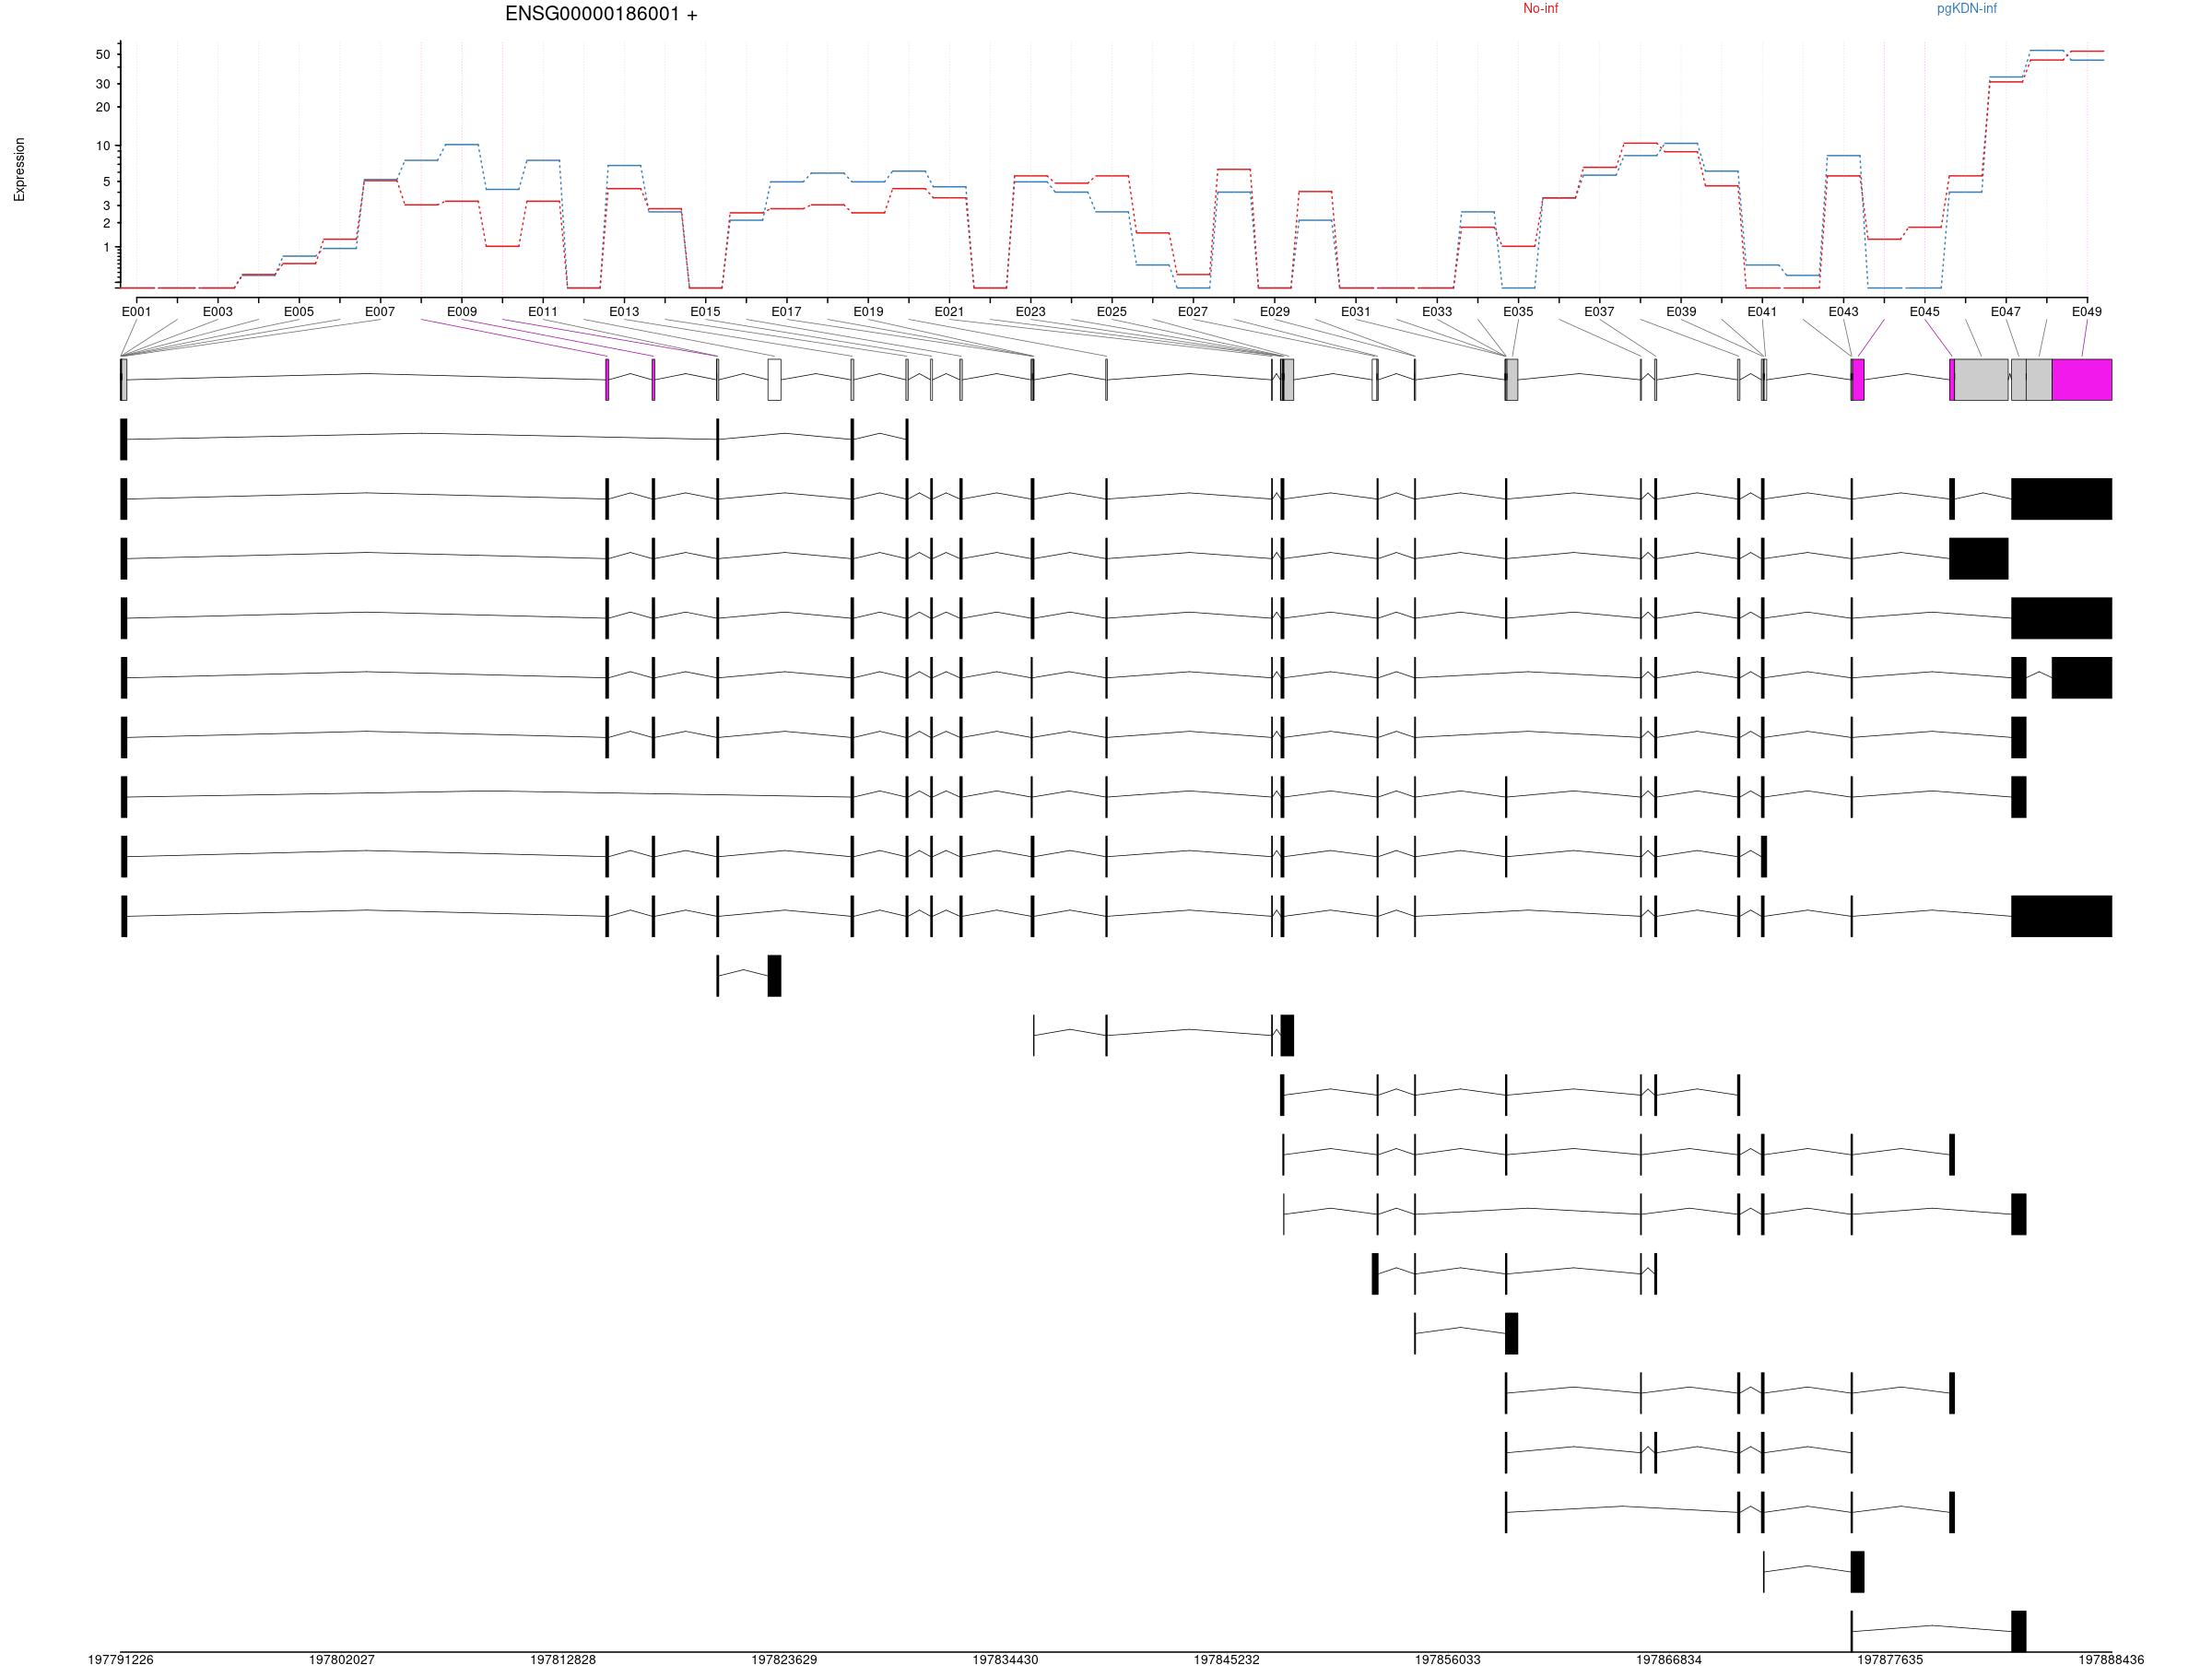Image resolution: width=2212 pixels, height=1677 pixels.
Task: Click the large magenta exon under E049
Action: coord(2081,380)
